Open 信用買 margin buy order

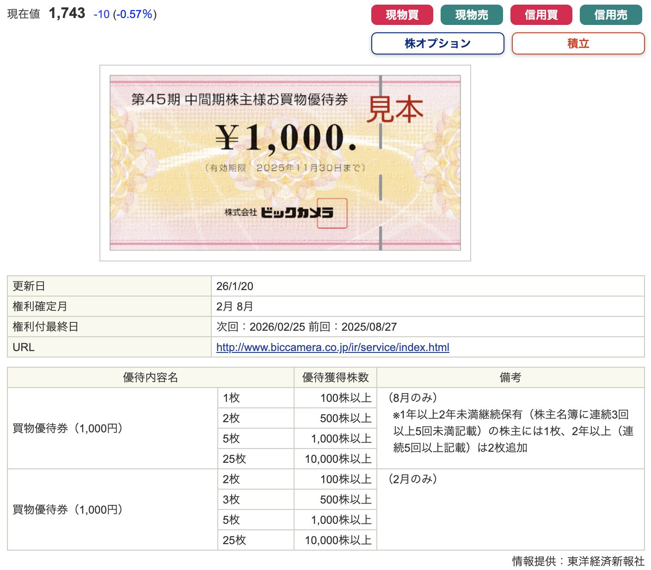point(541,15)
